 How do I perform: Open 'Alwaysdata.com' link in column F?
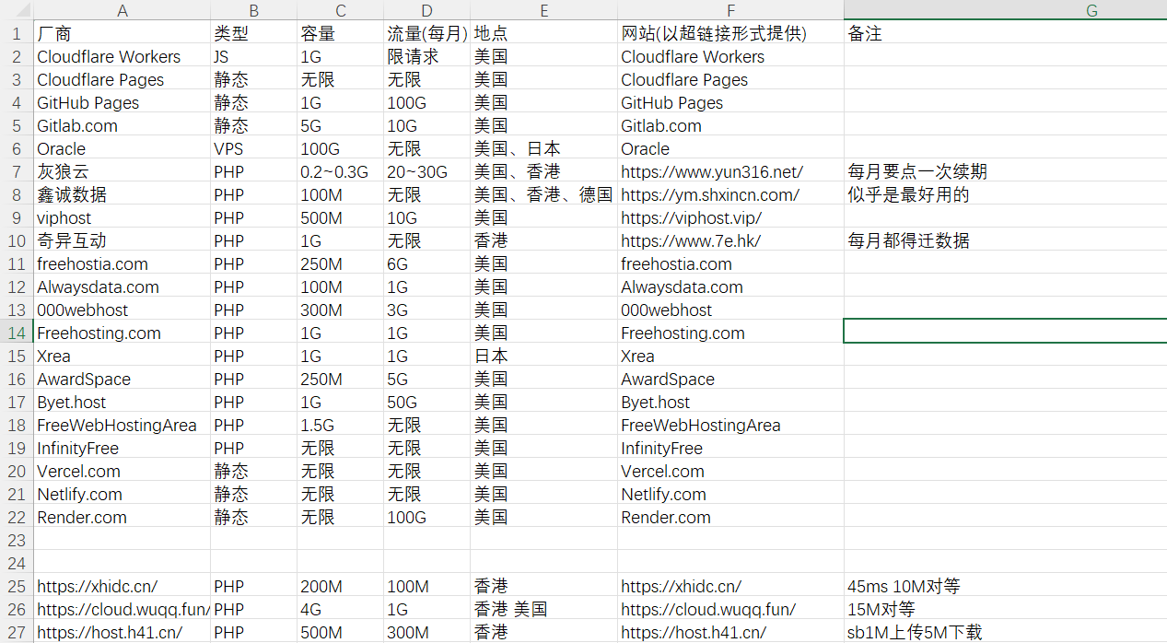682,286
